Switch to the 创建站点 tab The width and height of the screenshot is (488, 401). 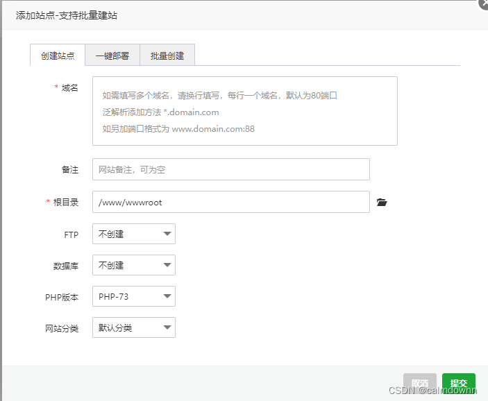click(x=58, y=56)
